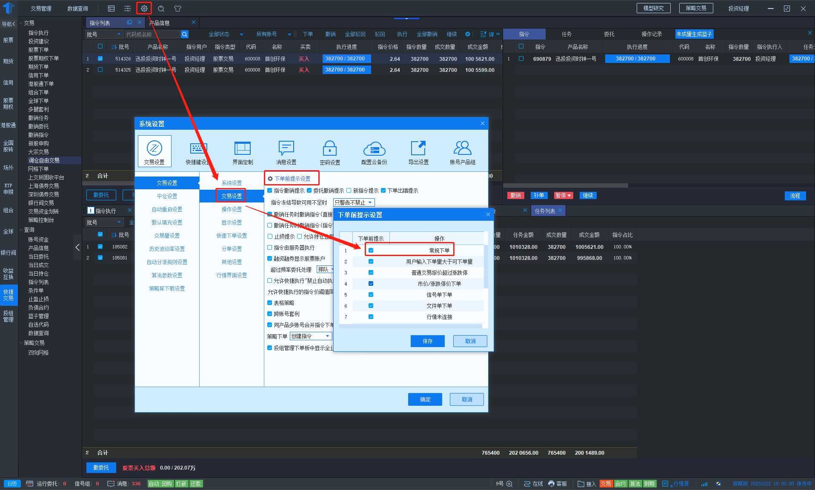815x490 pixels.
Task: Click 接入 folder icon in status bar
Action: [581, 484]
